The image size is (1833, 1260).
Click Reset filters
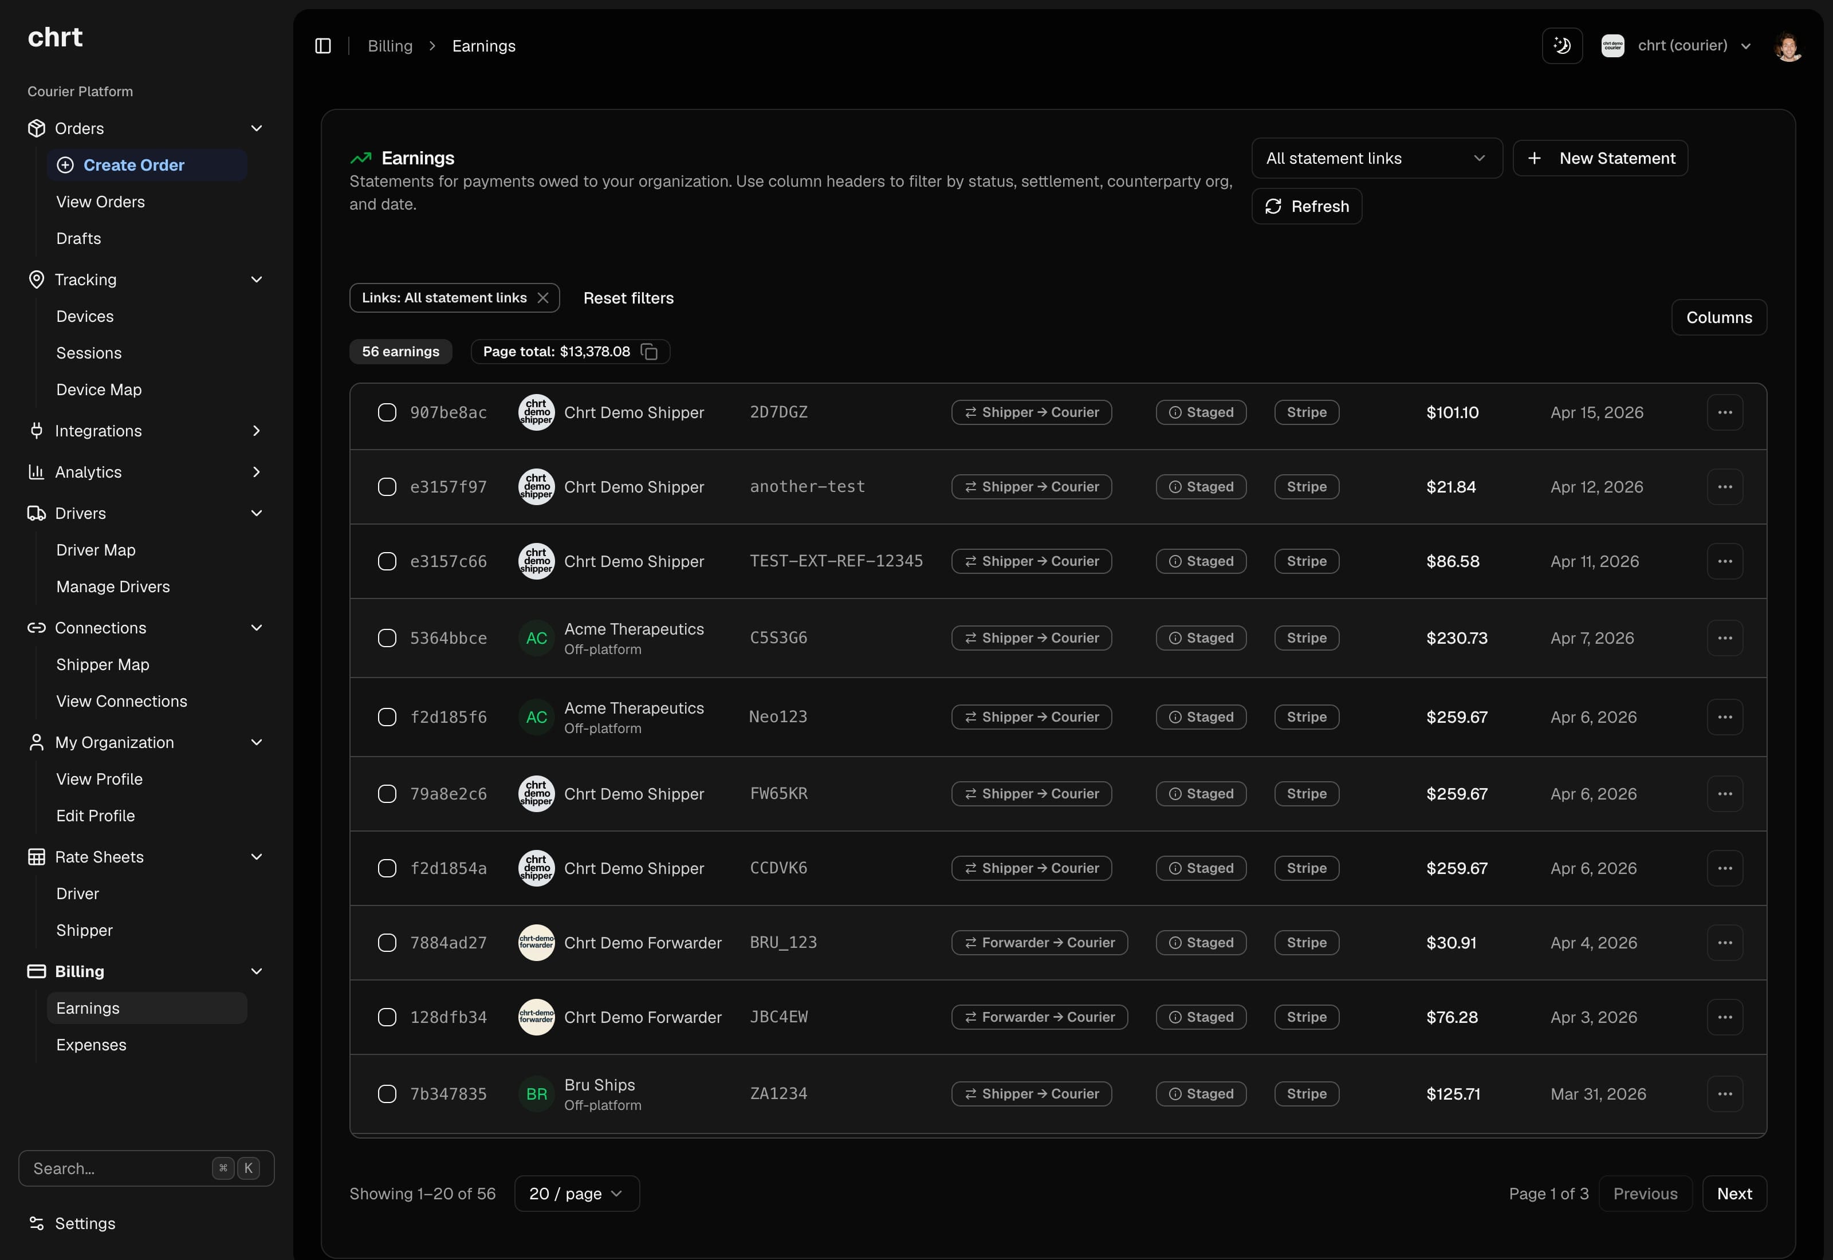[628, 298]
